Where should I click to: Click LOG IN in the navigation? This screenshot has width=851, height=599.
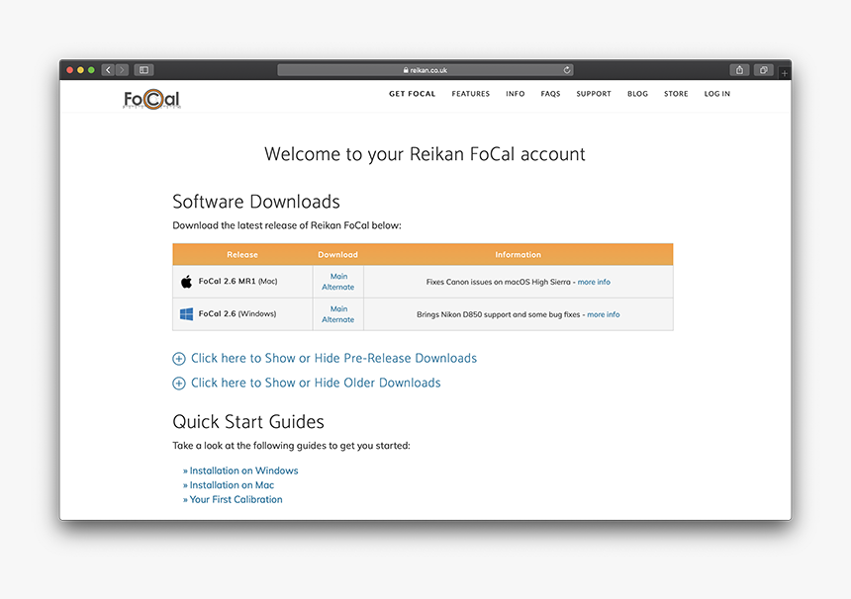coord(717,94)
